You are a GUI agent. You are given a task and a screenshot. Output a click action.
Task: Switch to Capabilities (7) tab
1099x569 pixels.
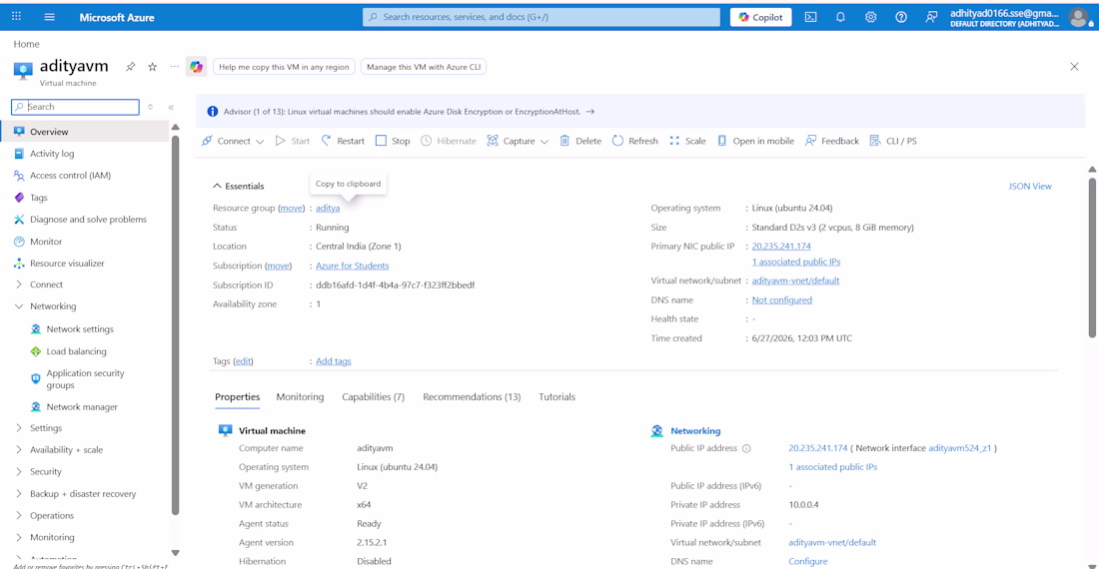click(373, 397)
